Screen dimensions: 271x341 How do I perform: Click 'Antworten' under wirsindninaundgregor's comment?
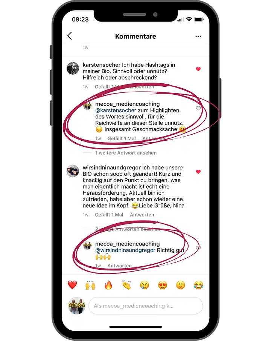pos(142,215)
